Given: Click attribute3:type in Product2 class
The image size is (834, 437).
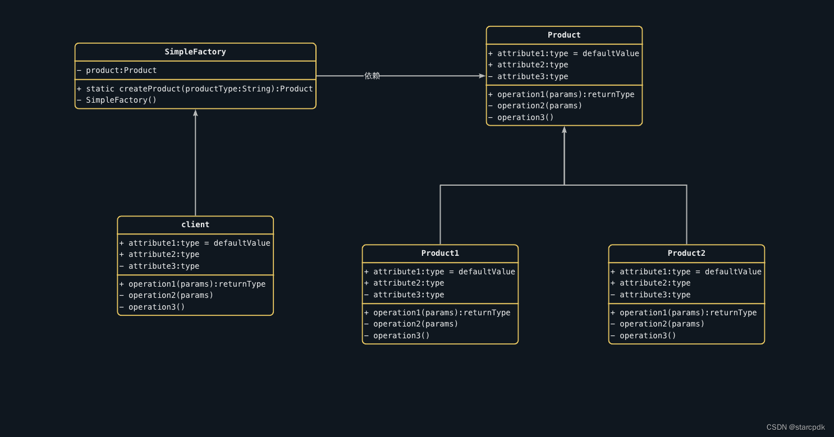Looking at the screenshot, I should (x=650, y=295).
